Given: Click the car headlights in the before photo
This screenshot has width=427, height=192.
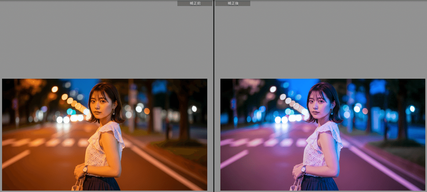Looking at the screenshot, I should 63,120.
